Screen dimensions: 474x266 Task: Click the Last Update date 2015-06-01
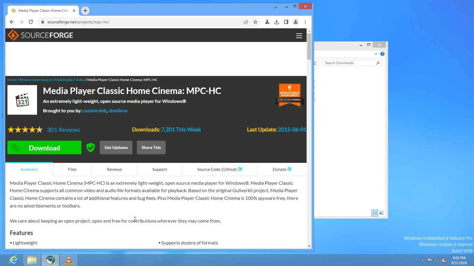coord(292,130)
